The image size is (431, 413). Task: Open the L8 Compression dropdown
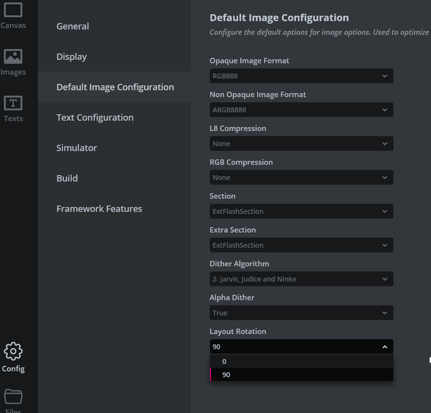click(x=301, y=143)
